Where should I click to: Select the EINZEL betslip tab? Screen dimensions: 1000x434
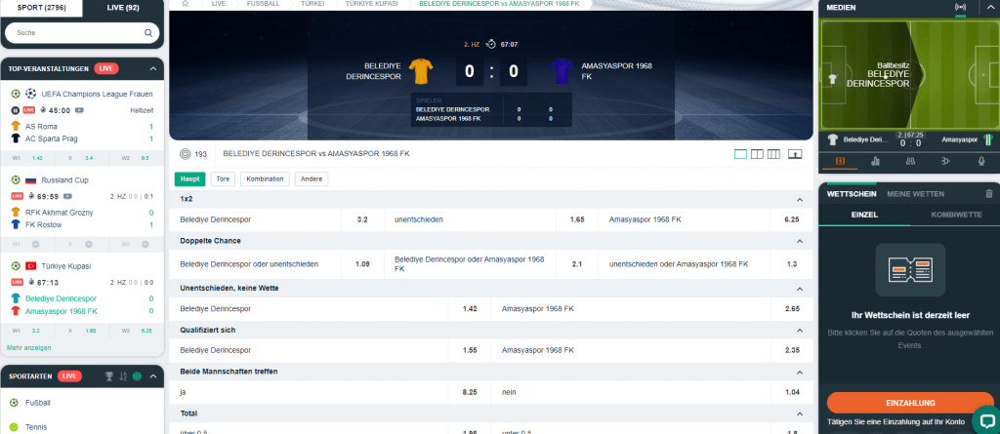864,215
